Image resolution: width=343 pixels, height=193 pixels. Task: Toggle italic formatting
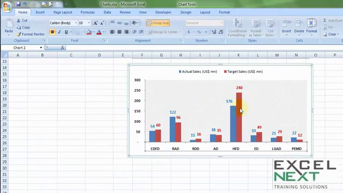pyautogui.click(x=59, y=32)
